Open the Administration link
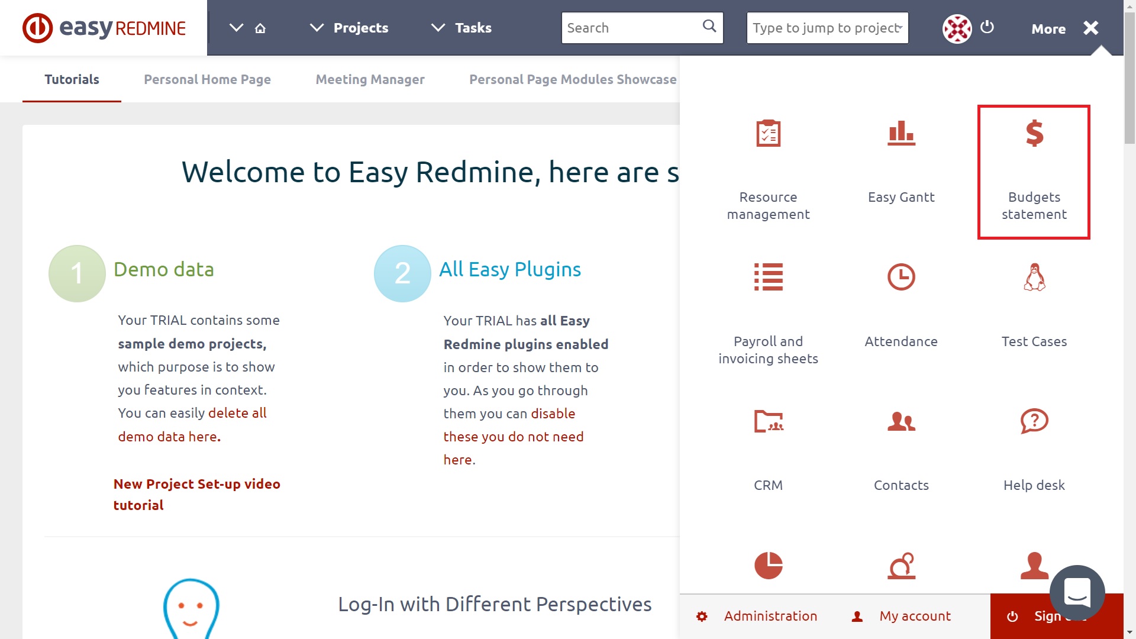The image size is (1136, 639). click(x=770, y=616)
